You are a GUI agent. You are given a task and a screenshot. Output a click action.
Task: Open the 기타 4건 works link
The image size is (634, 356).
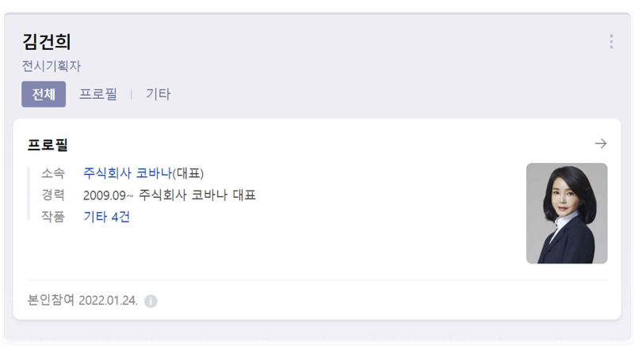coord(106,217)
